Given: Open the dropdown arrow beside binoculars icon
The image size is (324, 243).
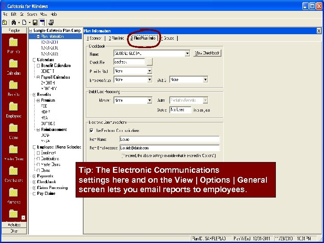Looking at the screenshot, I should 19,22.
